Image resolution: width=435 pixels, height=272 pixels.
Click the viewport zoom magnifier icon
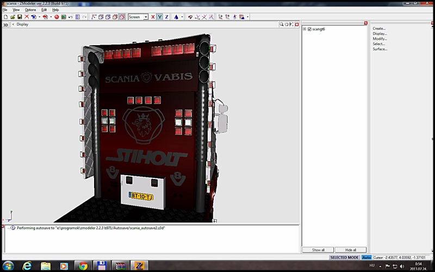point(282,24)
